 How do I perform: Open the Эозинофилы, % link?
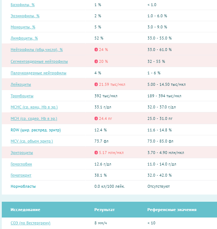(x=25, y=16)
